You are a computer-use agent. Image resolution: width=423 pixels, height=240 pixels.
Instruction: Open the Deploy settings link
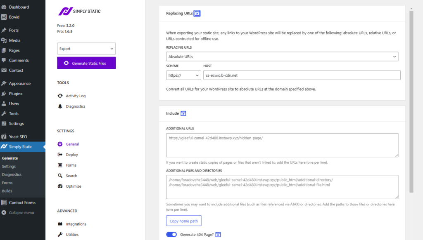pyautogui.click(x=72, y=155)
